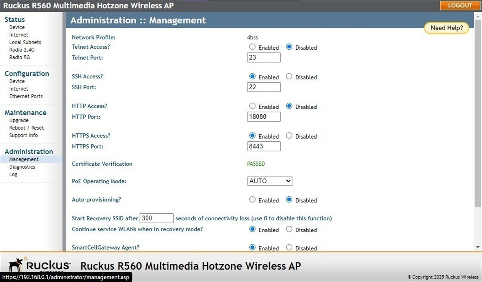
Task: Open the PoE Operating Mode dropdown
Action: [270, 181]
